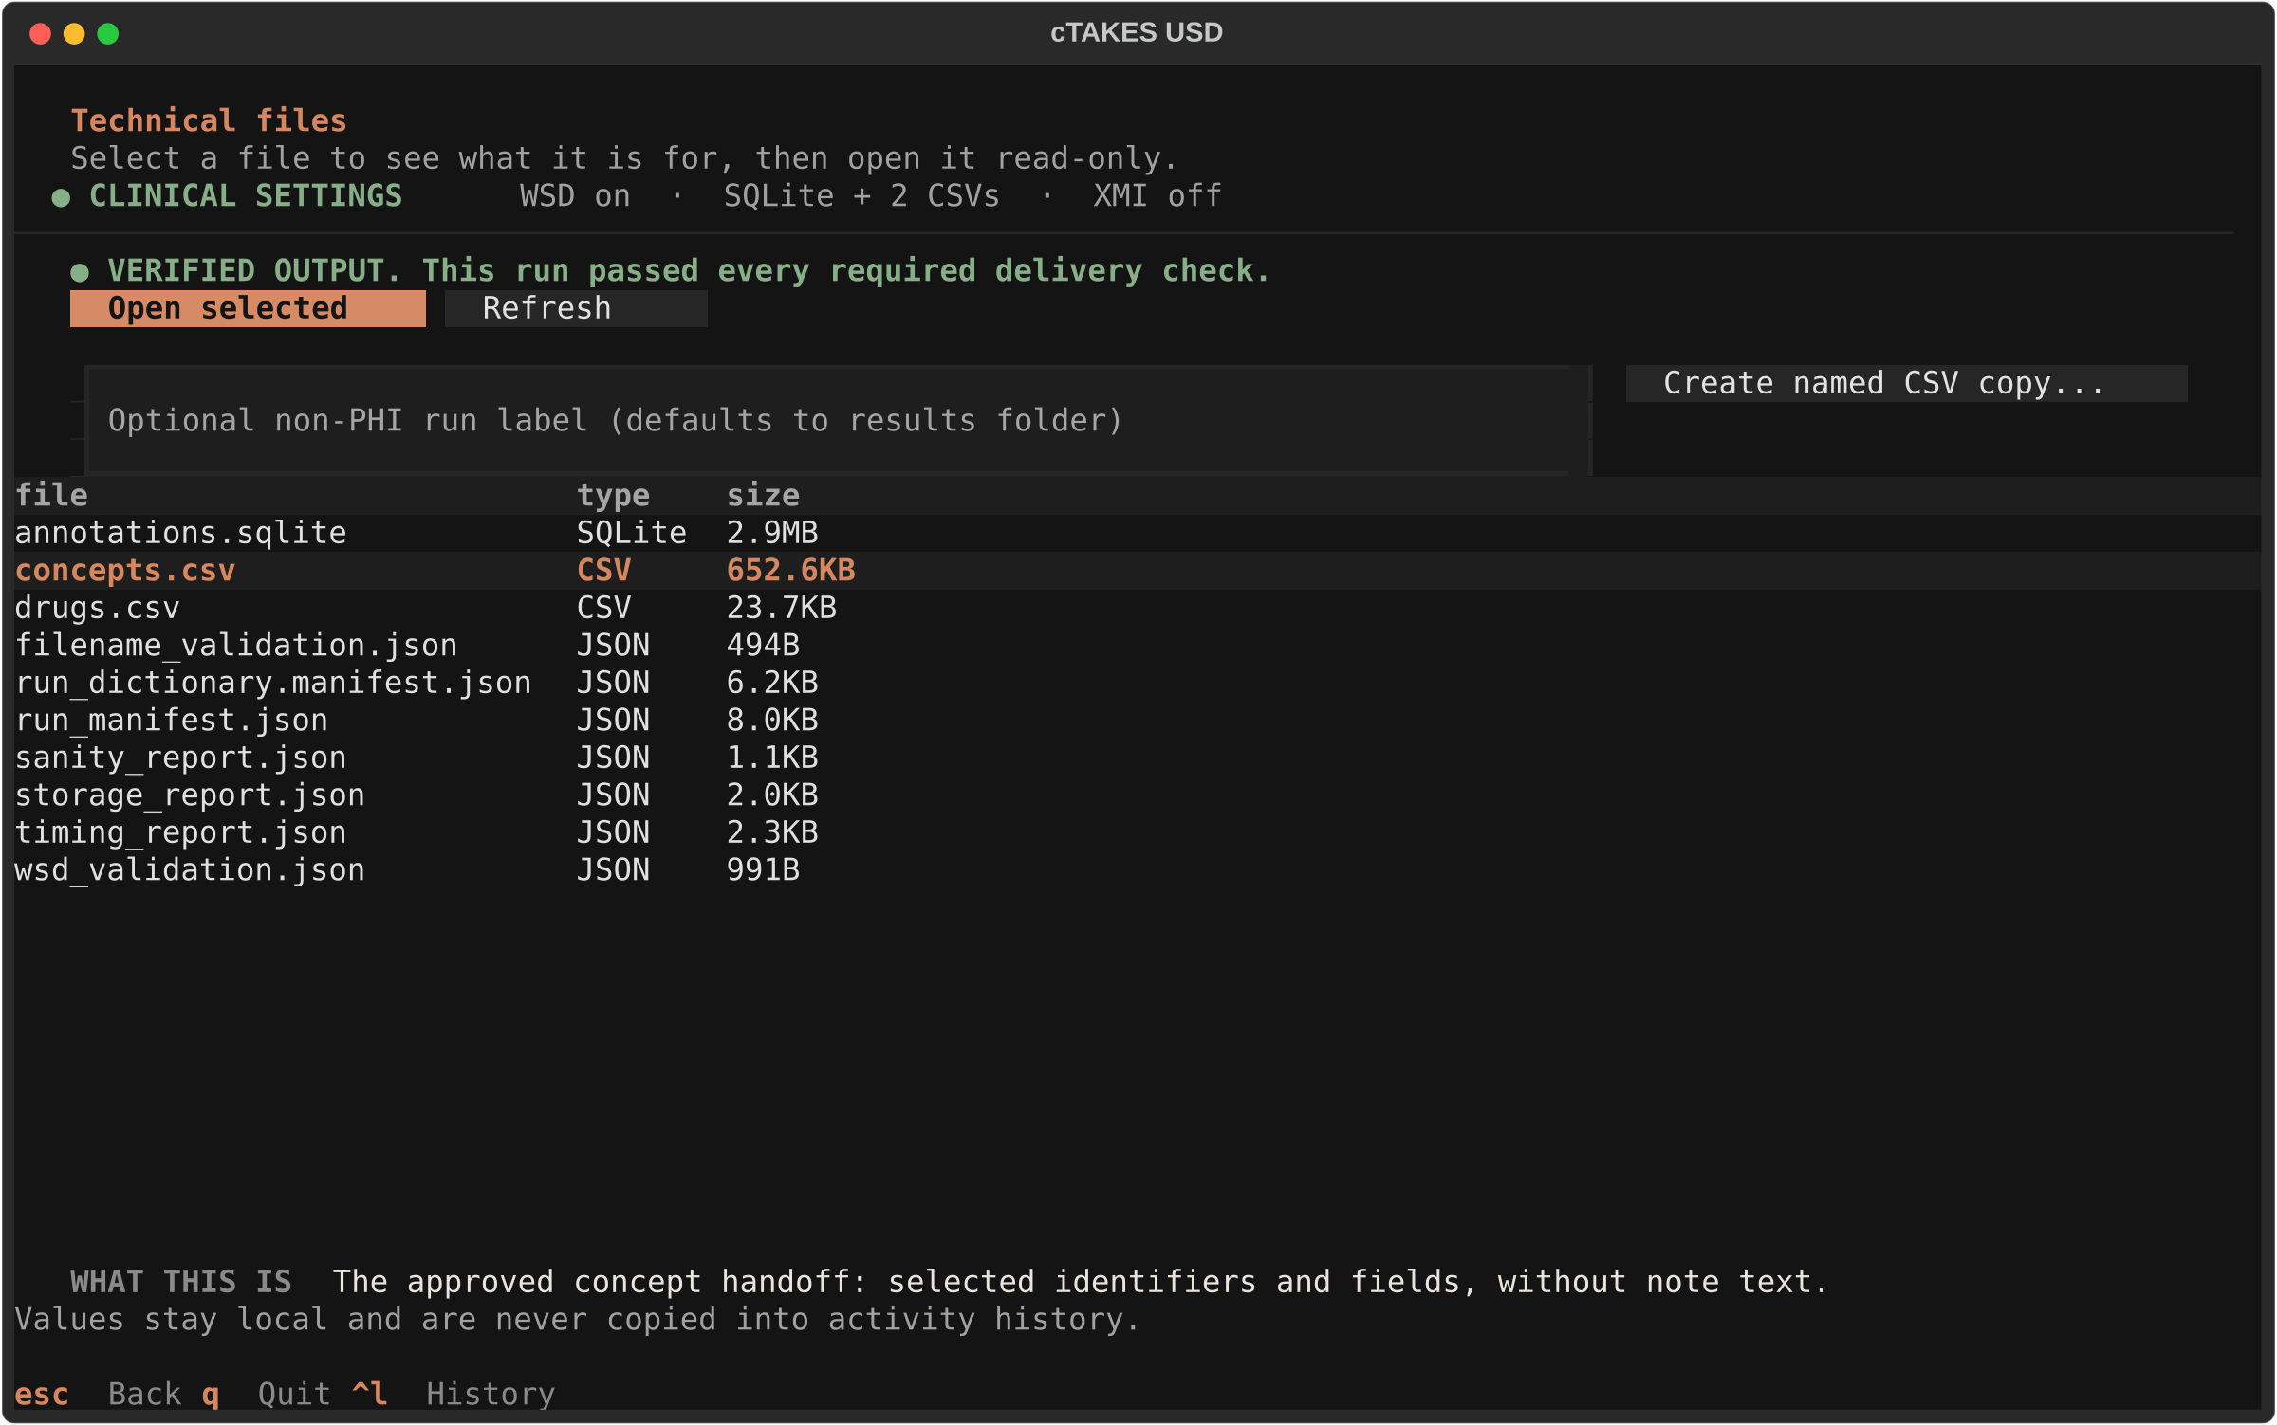Click Create named CSV copy button

click(1906, 383)
